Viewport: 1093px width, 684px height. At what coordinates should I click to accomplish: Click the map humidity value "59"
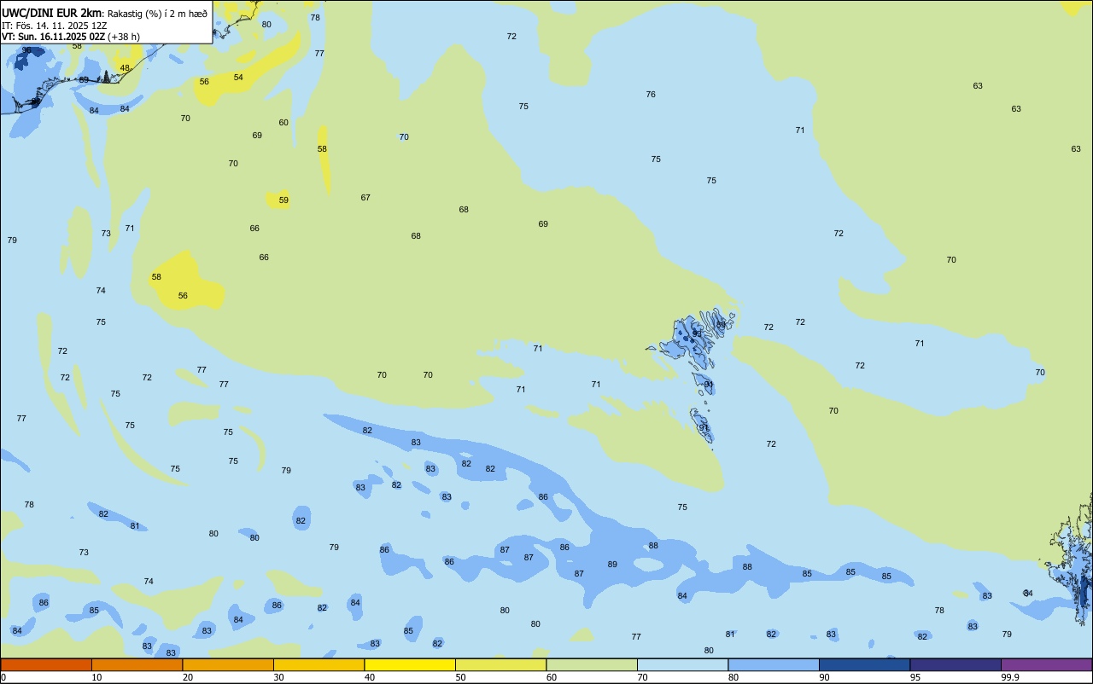[x=283, y=201]
